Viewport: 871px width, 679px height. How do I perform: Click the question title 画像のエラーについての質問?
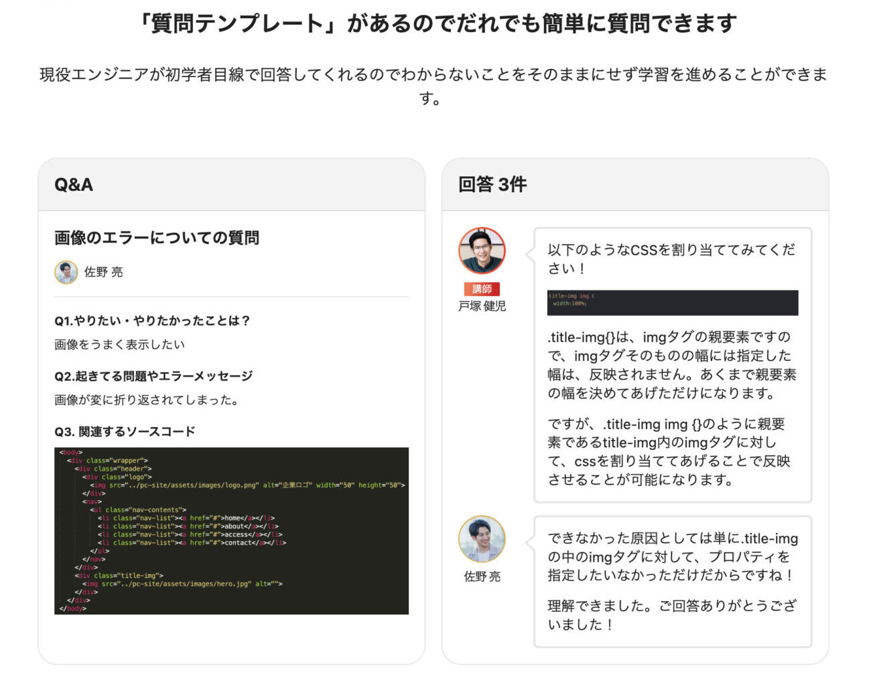tap(157, 238)
